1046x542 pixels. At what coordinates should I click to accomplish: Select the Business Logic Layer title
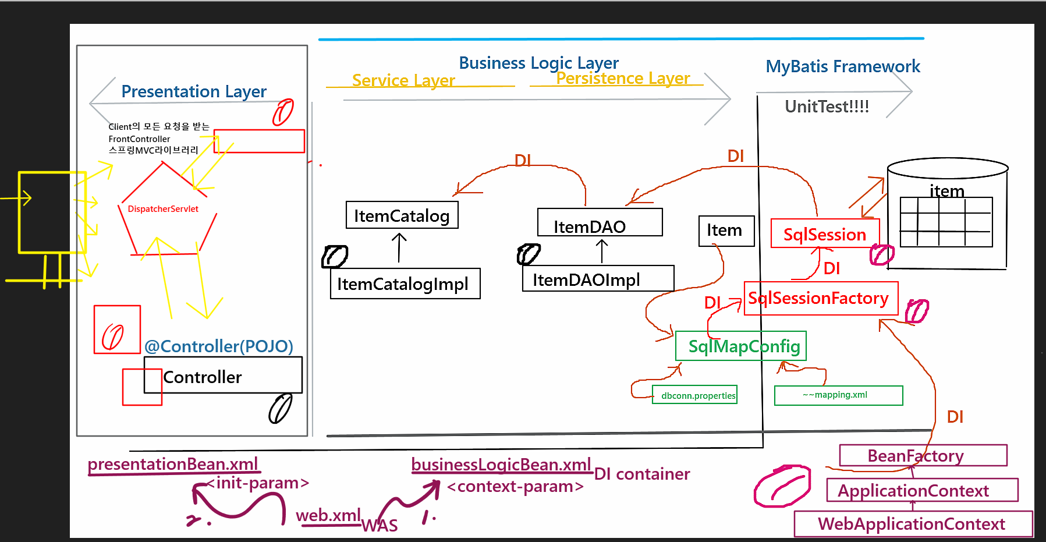point(538,63)
